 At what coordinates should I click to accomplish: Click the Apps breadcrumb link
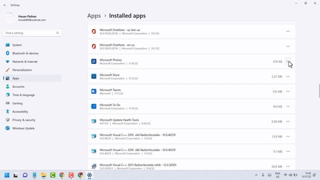point(94,15)
